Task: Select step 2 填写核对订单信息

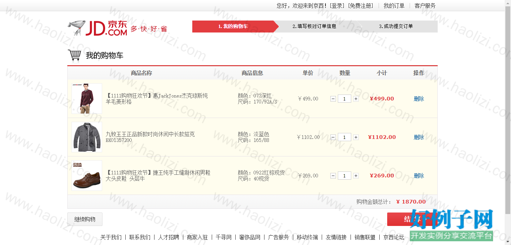Action: 314,27
